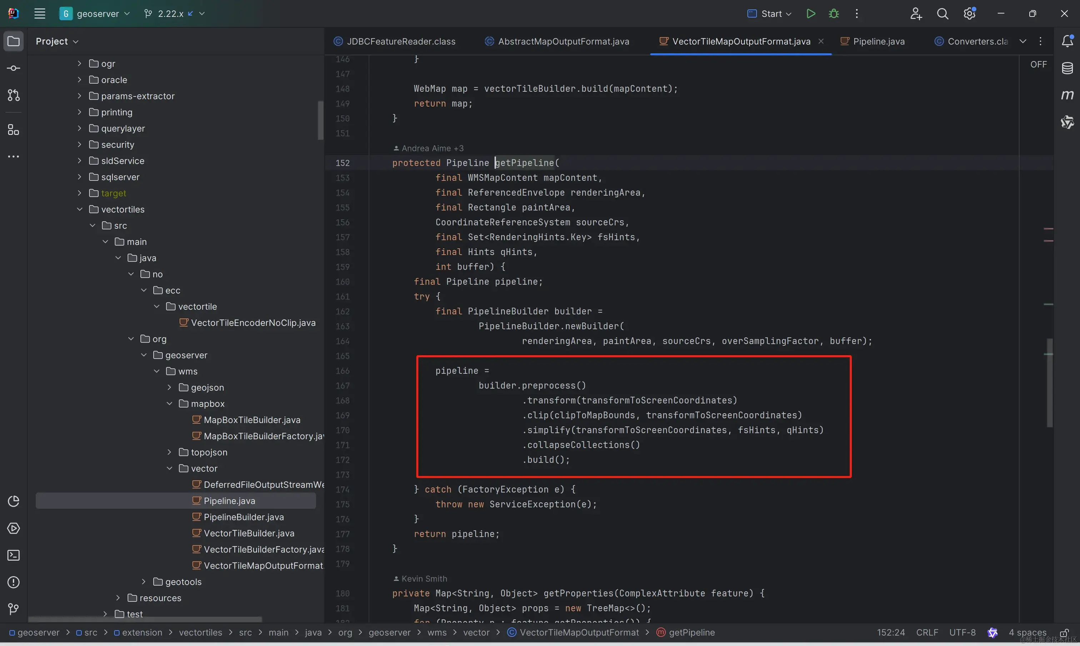Open the AI assistant tool window
This screenshot has height=646, width=1080.
tap(1067, 122)
